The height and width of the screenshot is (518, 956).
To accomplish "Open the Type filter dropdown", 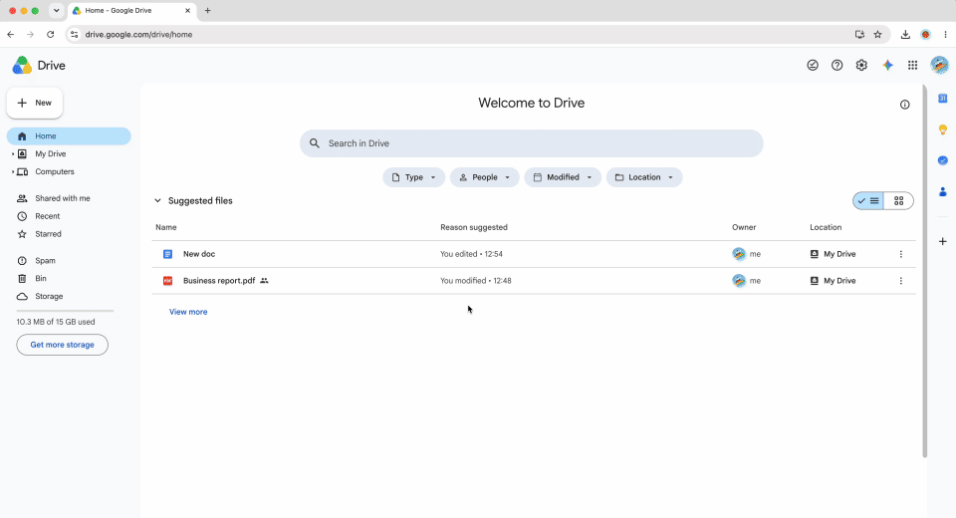I will click(x=414, y=177).
